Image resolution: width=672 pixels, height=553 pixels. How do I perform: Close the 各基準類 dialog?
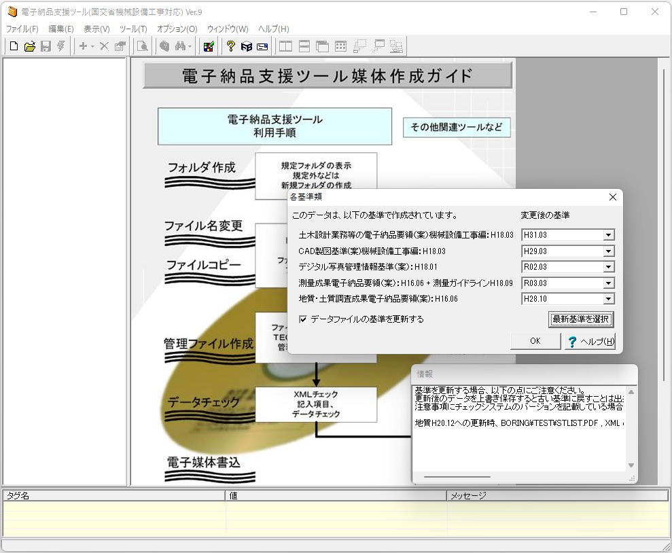(x=613, y=197)
